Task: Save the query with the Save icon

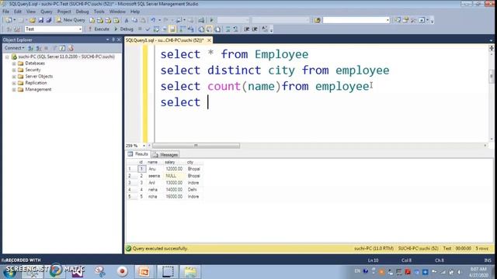Action: (41, 20)
